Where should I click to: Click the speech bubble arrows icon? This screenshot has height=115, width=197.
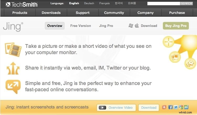(x=13, y=87)
